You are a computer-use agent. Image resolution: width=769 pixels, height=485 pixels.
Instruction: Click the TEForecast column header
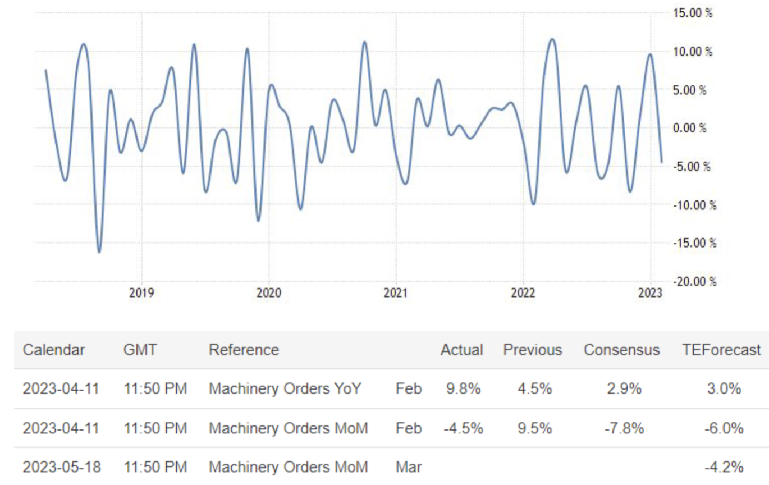[x=721, y=350]
